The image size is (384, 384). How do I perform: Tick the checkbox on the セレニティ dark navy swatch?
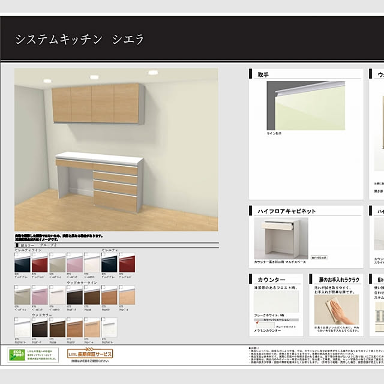[x=103, y=254]
